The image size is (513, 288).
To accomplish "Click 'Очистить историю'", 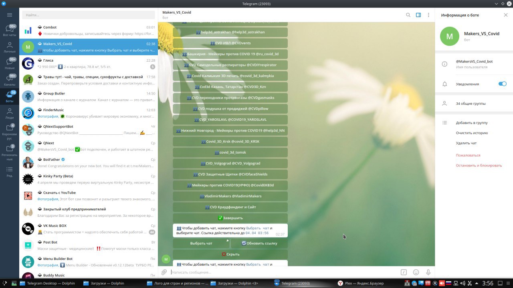I will pos(472,133).
